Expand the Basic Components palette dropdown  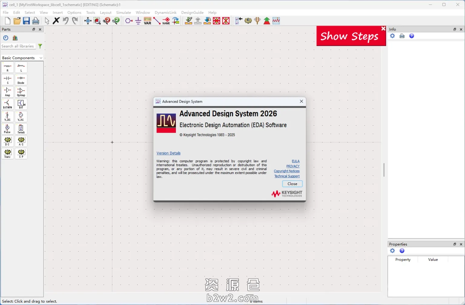(41, 58)
